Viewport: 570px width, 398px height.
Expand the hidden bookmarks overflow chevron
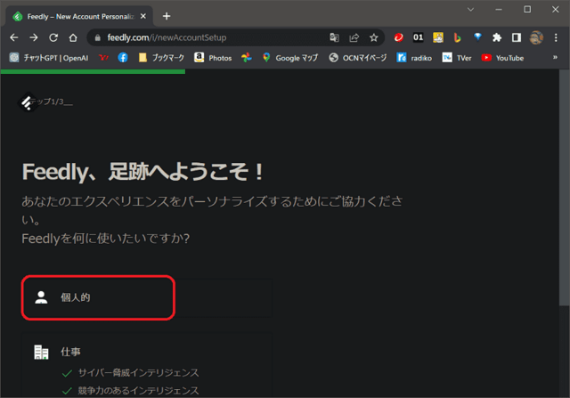click(555, 58)
